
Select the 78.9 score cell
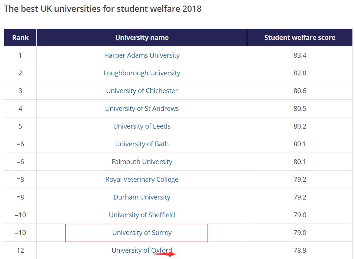tap(300, 251)
